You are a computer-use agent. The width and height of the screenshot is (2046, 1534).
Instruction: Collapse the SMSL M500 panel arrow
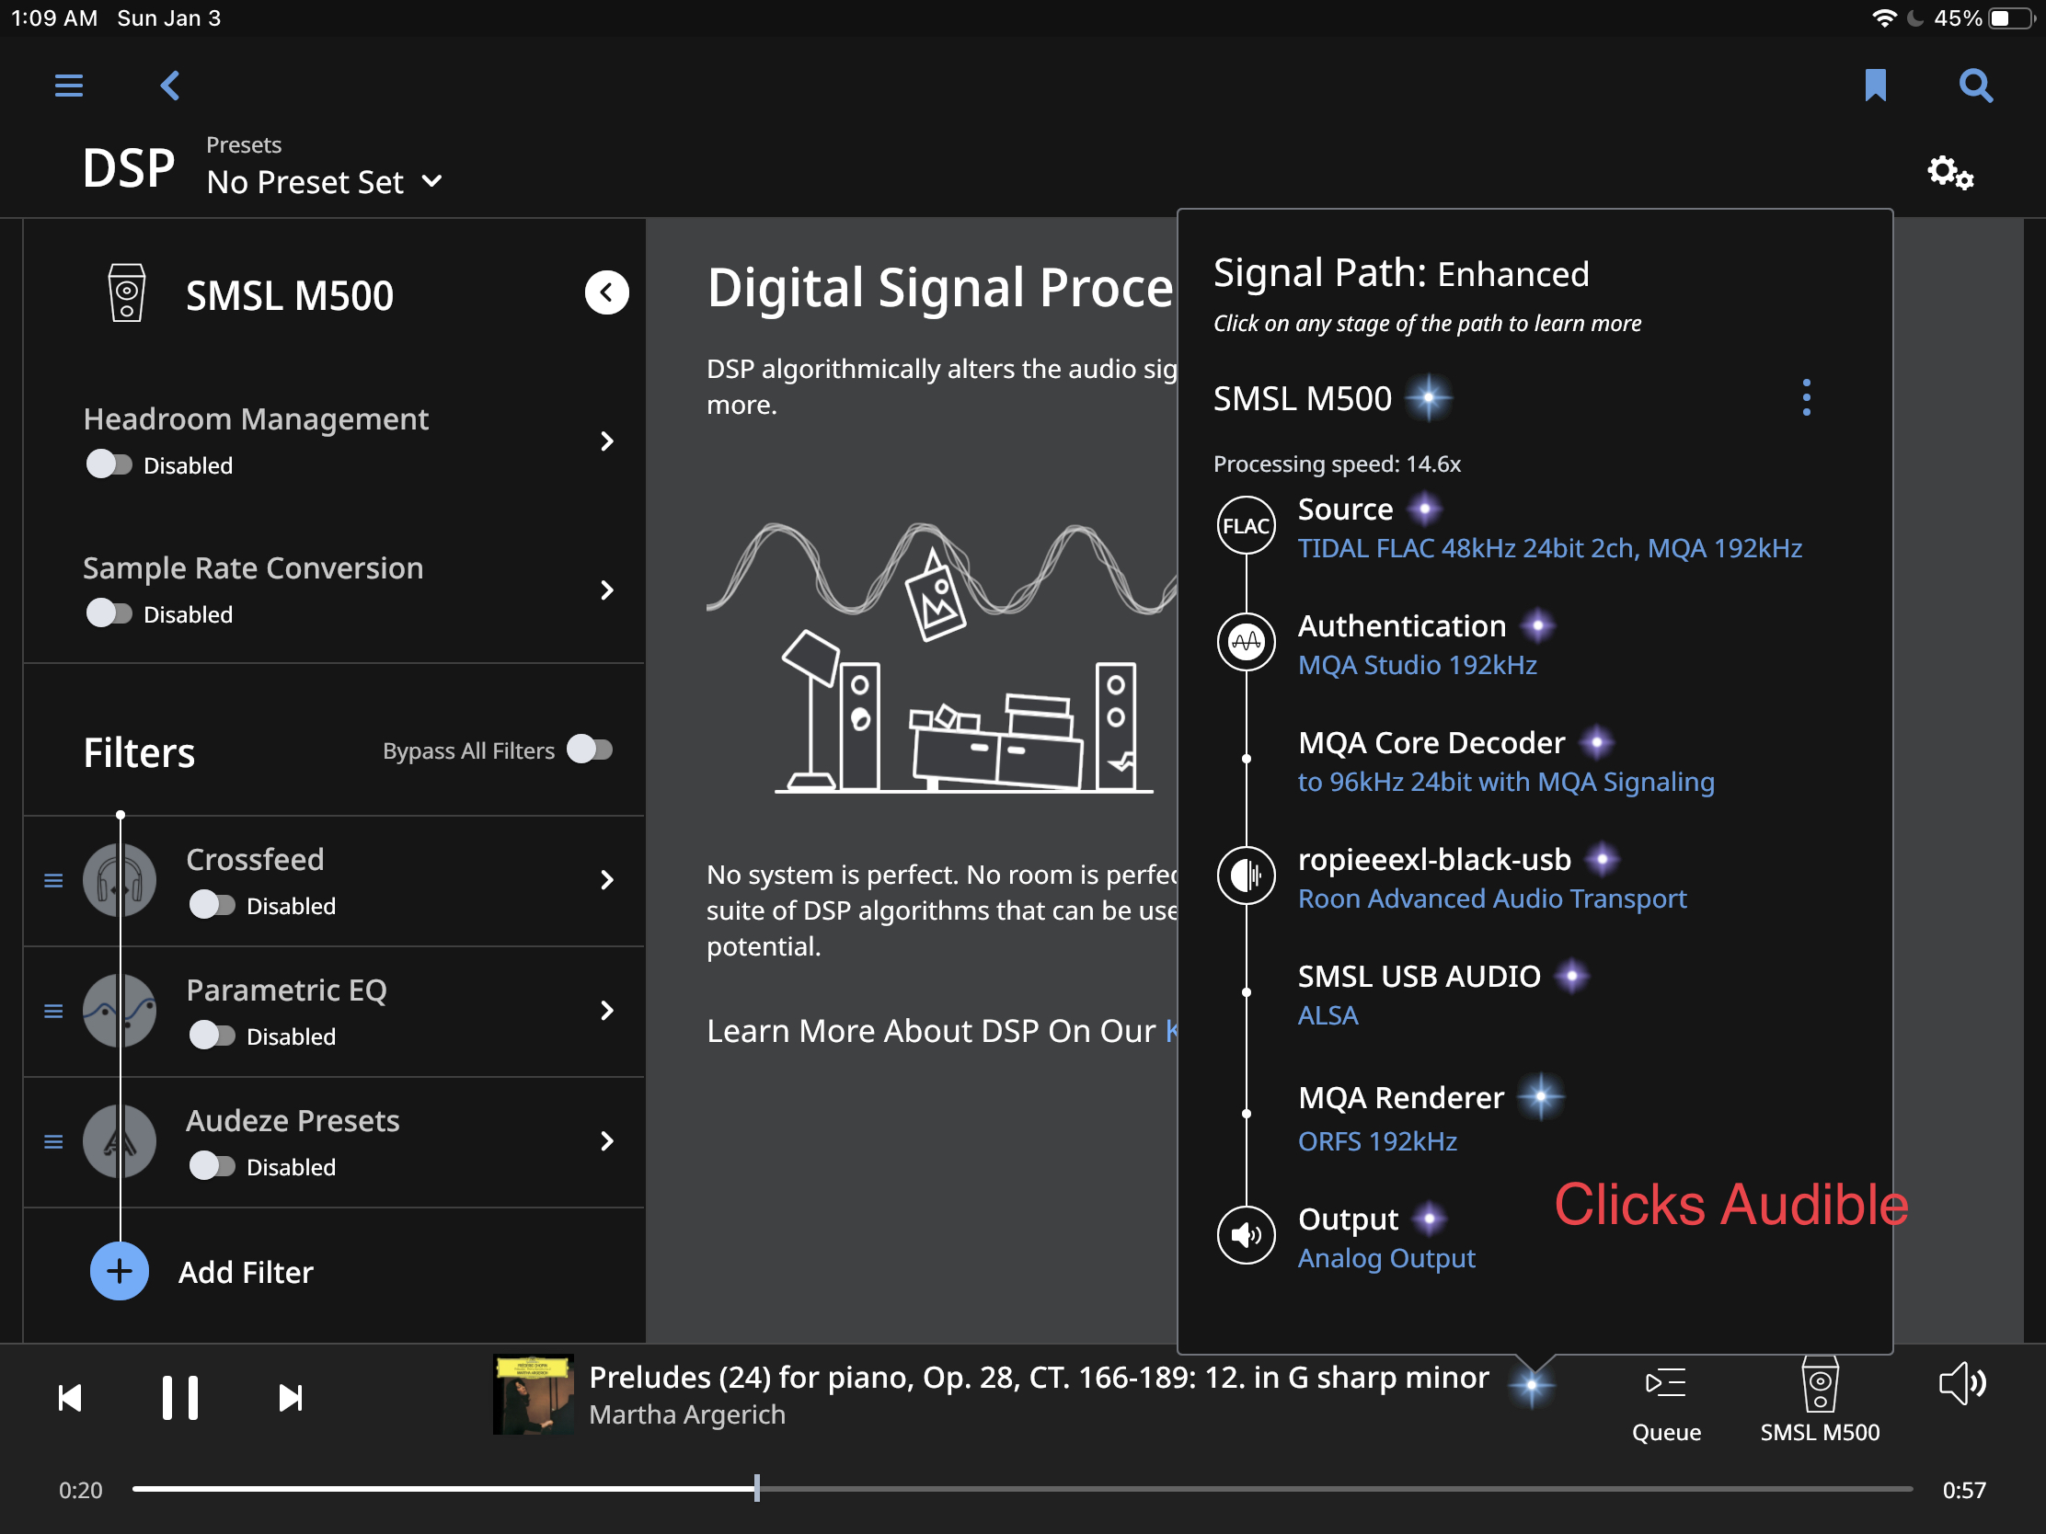(x=607, y=293)
